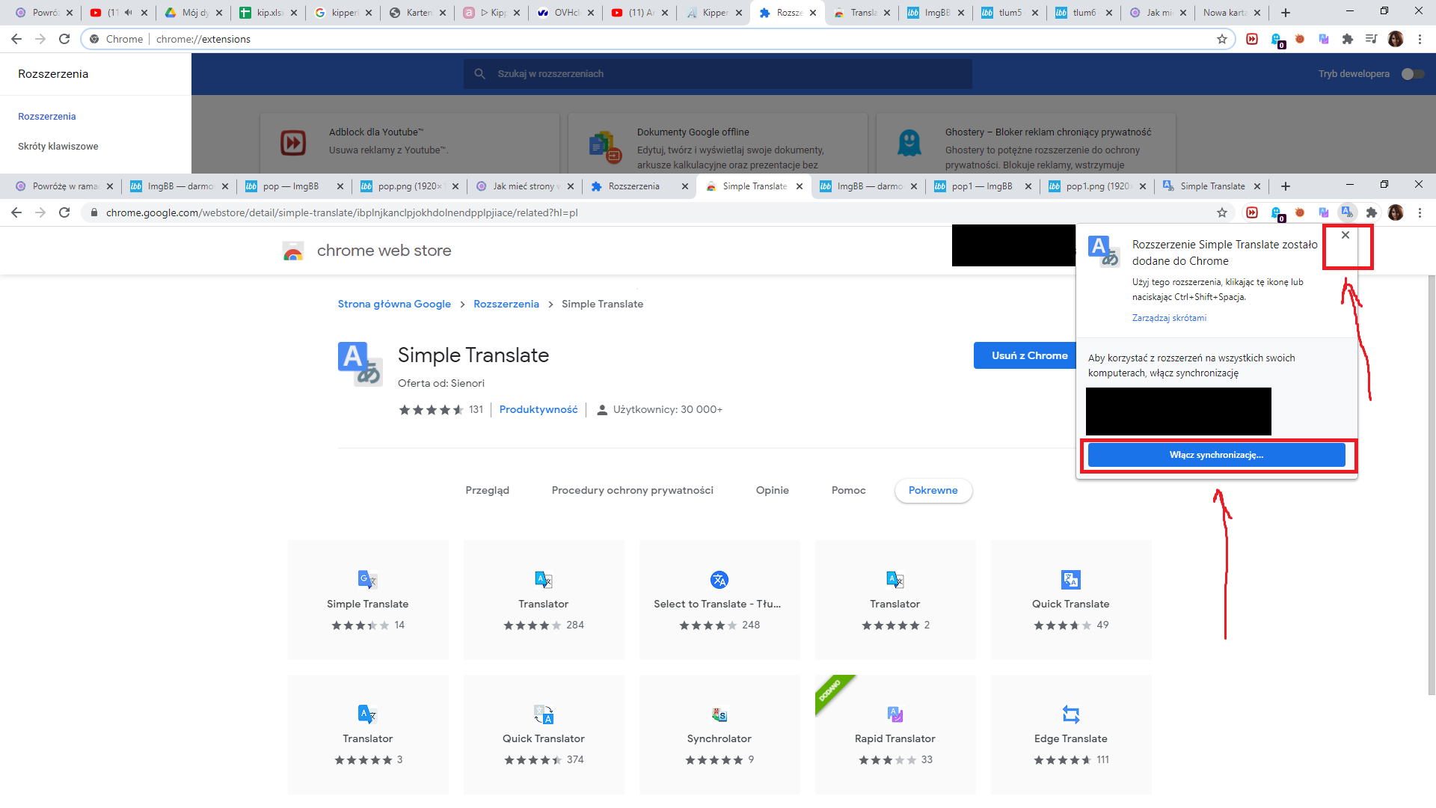Open the Procedury ochrony prywatności tab

click(x=633, y=490)
